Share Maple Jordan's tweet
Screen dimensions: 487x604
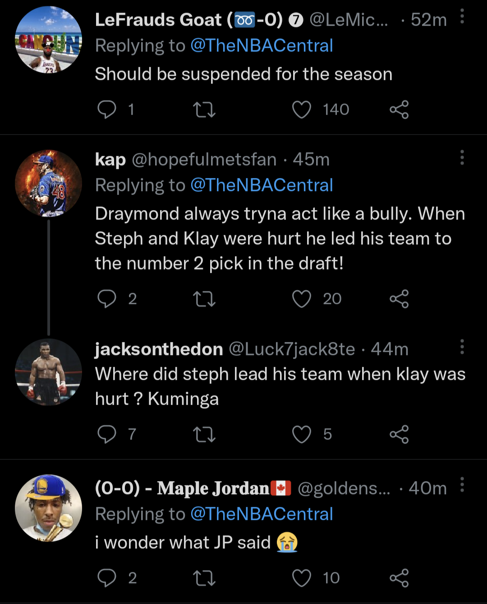(399, 578)
